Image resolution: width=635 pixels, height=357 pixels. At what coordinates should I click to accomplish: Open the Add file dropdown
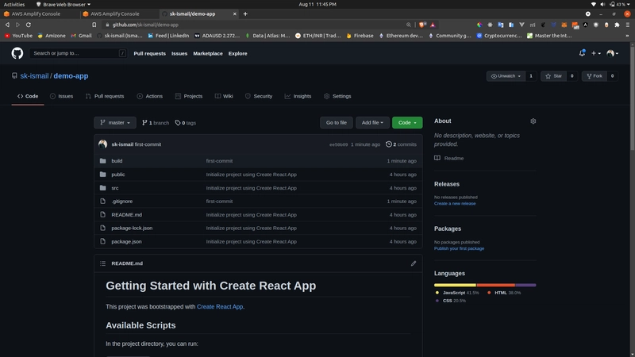(x=372, y=123)
